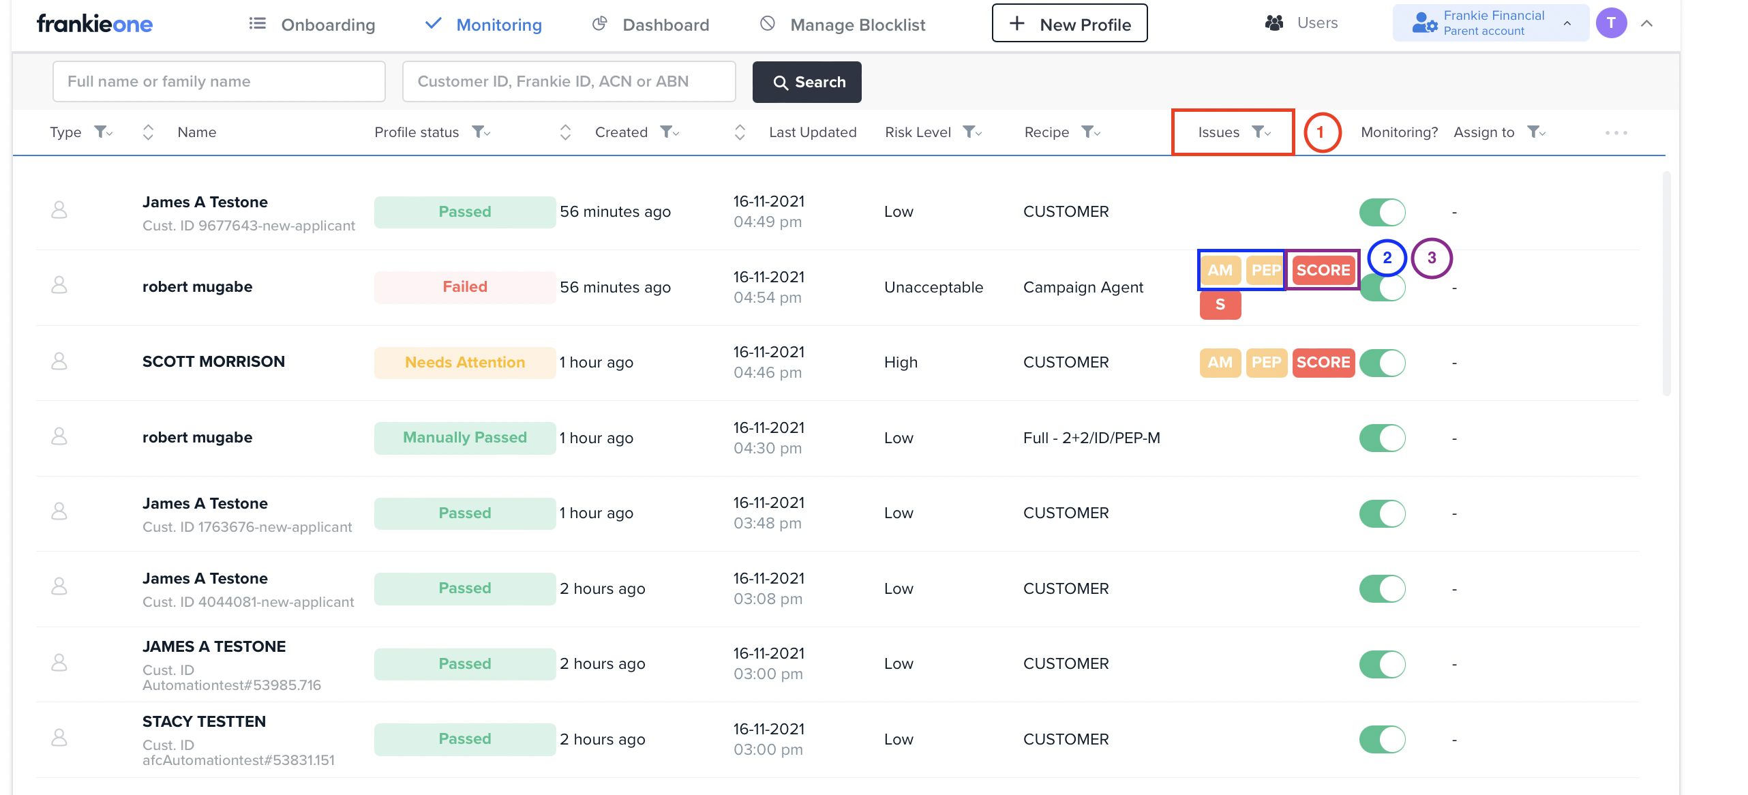Click the table vertical scrollbar
The height and width of the screenshot is (795, 1748).
pyautogui.click(x=1666, y=283)
